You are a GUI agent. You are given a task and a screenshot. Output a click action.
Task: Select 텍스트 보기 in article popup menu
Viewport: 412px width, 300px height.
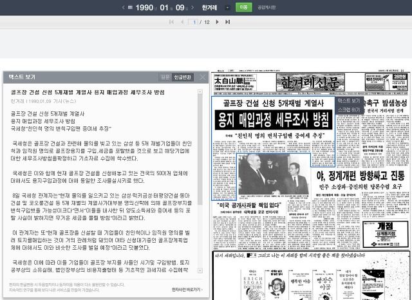(349, 101)
